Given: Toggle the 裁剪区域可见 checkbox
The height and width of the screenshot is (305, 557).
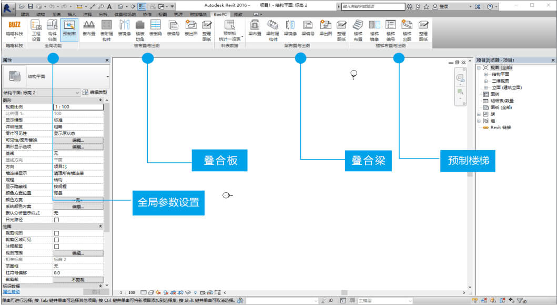Looking at the screenshot, I should coord(56,240).
